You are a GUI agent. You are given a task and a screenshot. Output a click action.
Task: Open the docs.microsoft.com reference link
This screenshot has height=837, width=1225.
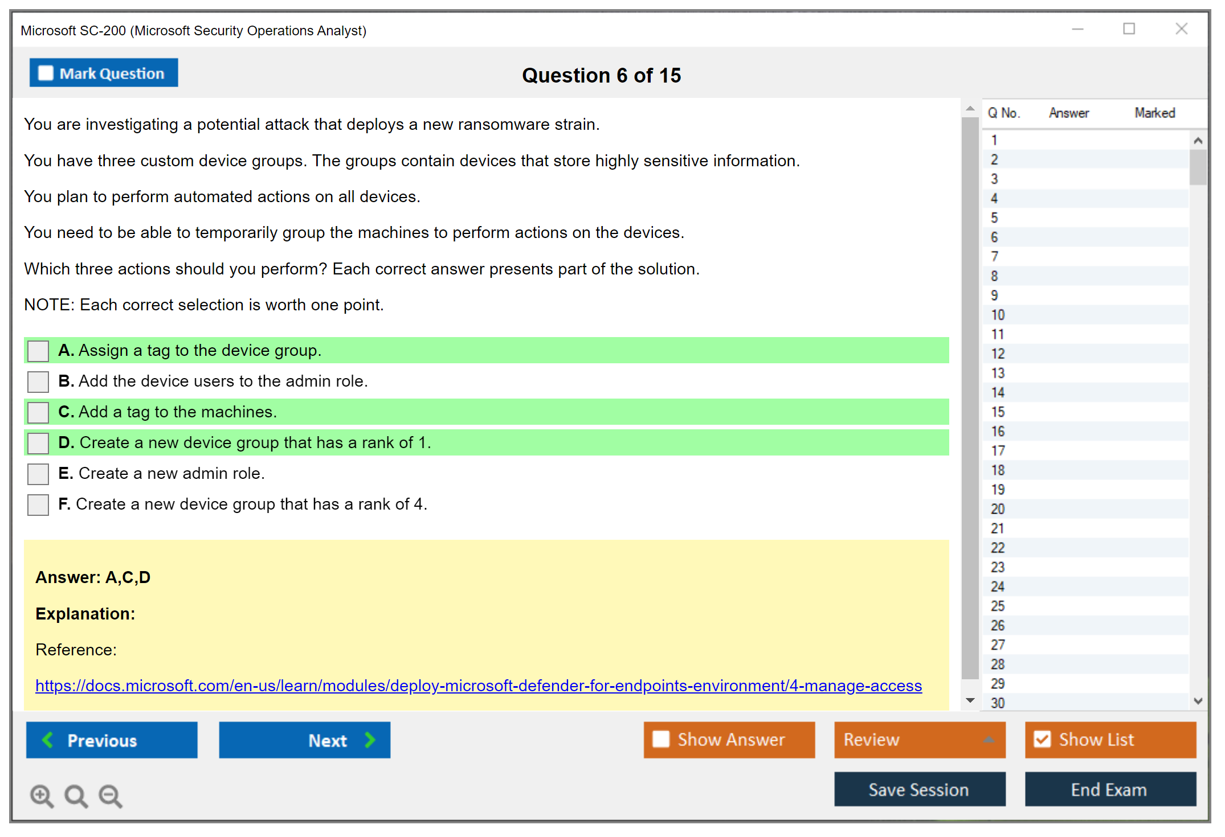point(478,686)
